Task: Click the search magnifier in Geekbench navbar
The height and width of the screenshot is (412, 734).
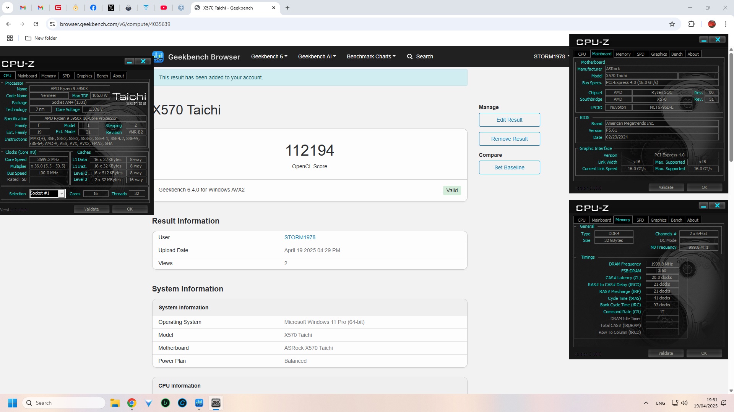Action: 410,56
